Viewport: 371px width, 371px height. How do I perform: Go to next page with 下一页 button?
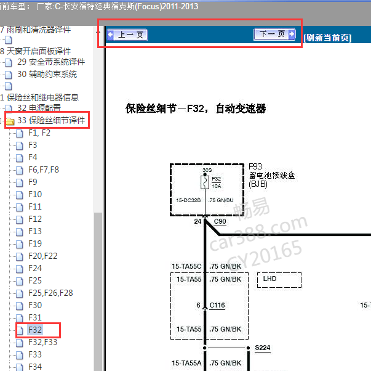274,34
